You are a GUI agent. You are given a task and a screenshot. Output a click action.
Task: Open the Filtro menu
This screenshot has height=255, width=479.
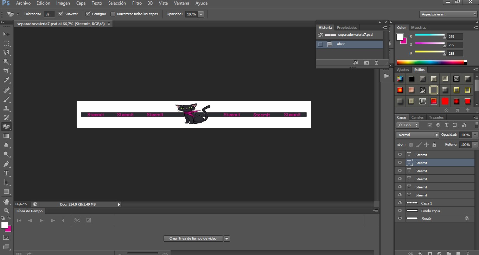pos(137,3)
